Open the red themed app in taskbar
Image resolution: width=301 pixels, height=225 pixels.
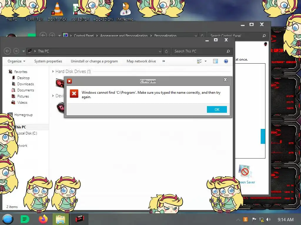pyautogui.click(x=80, y=219)
